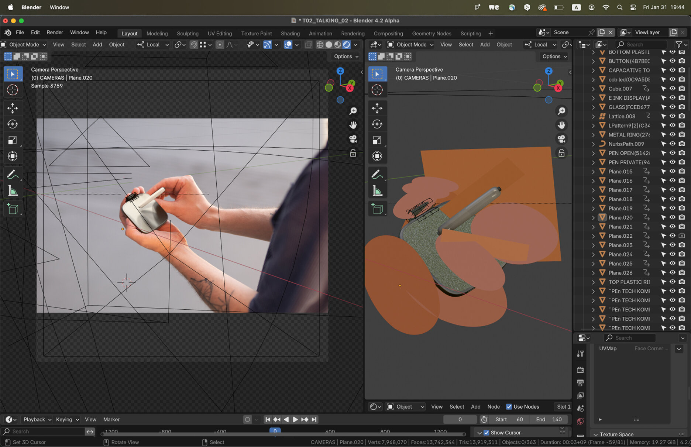The width and height of the screenshot is (691, 447).
Task: Click the zoom magnifier in right viewport
Action: click(x=561, y=111)
